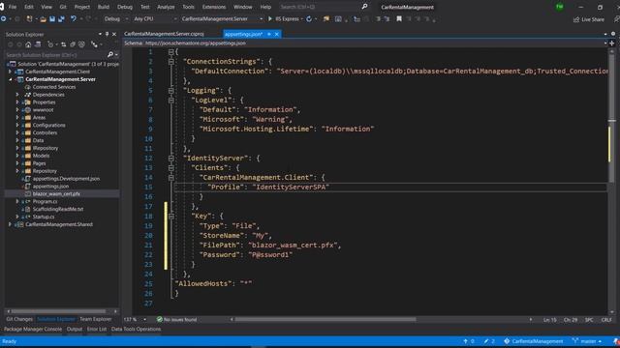Open the Extensions menu
The height and width of the screenshot is (348, 620).
click(214, 7)
